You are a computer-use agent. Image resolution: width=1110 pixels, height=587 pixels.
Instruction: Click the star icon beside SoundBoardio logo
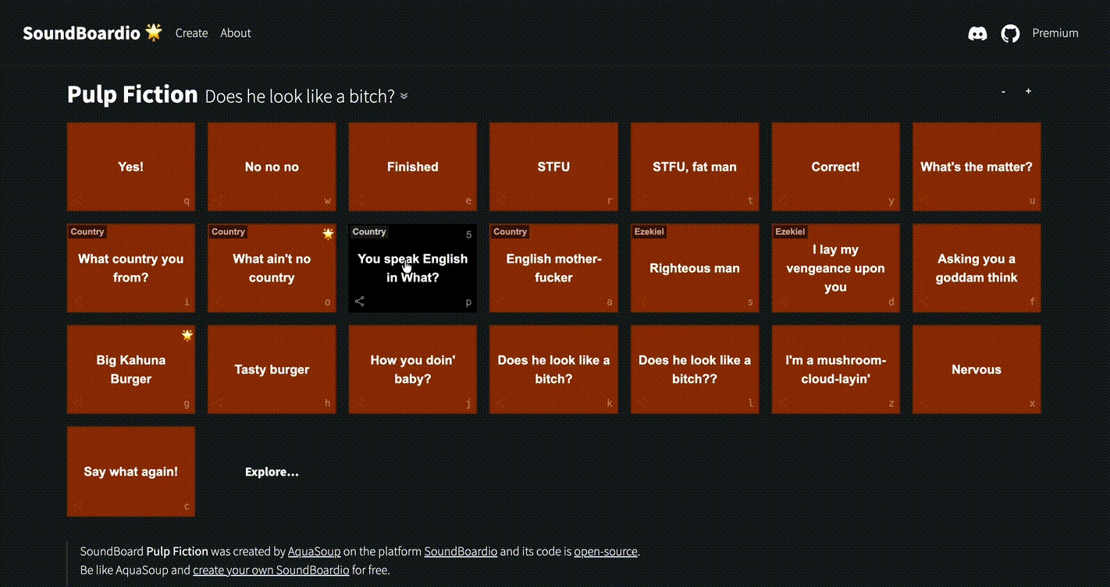(x=154, y=32)
